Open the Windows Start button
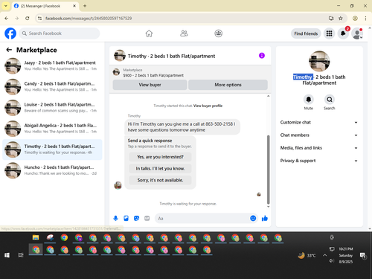The image size is (372, 279). (x=7, y=255)
